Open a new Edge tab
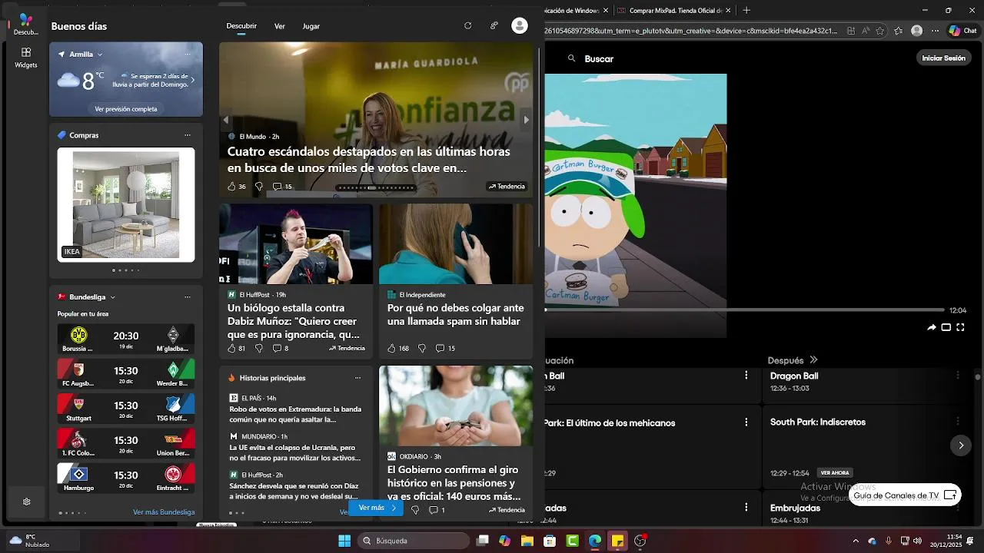984x553 pixels. [x=746, y=11]
